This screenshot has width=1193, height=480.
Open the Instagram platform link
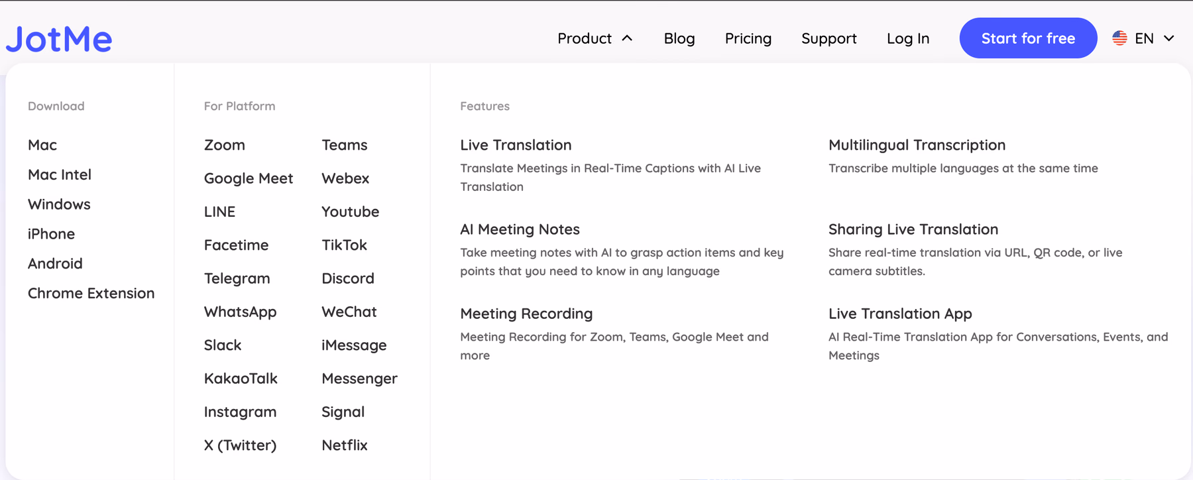pyautogui.click(x=240, y=412)
